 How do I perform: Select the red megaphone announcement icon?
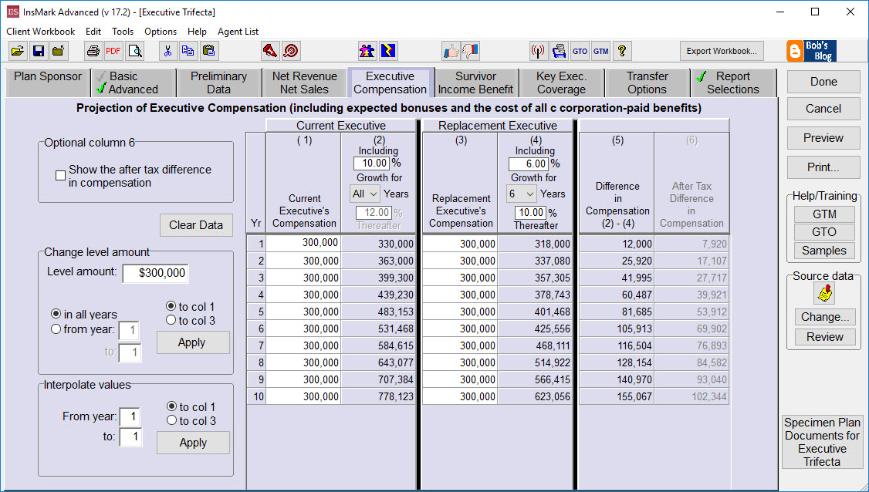coord(272,50)
